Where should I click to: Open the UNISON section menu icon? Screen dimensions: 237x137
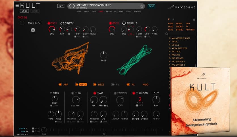tap(137, 93)
